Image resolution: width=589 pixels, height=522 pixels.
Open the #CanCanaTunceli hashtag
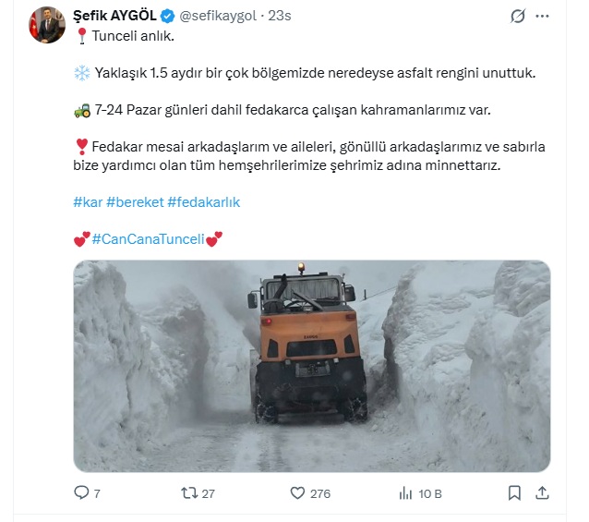click(x=148, y=239)
